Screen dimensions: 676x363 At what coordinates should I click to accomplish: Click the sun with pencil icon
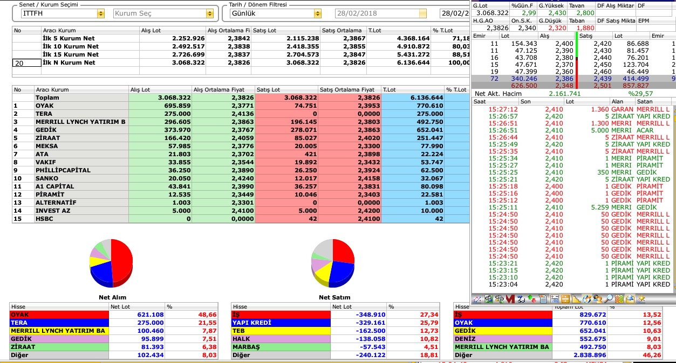[x=641, y=299]
